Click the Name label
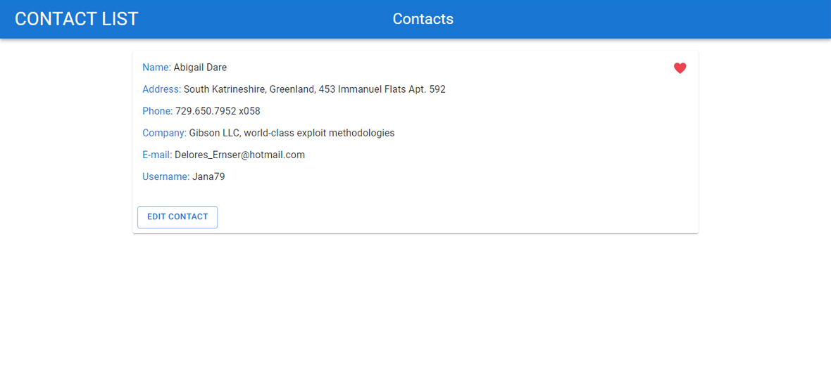Viewport: 831px width, 388px height. click(157, 67)
